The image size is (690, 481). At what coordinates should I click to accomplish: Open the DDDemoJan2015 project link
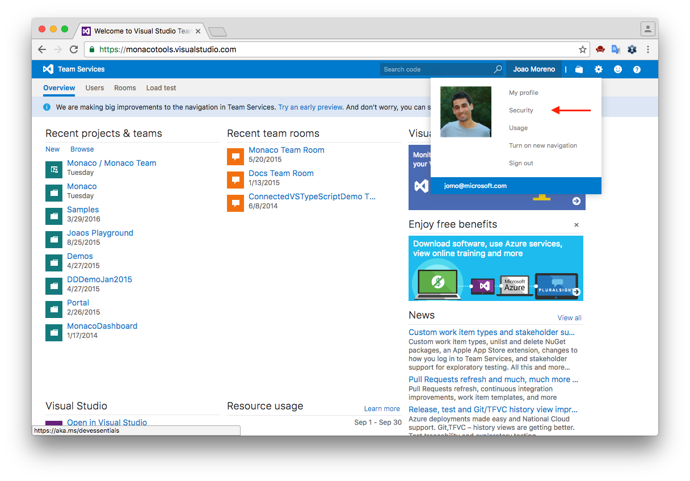pyautogui.click(x=99, y=279)
